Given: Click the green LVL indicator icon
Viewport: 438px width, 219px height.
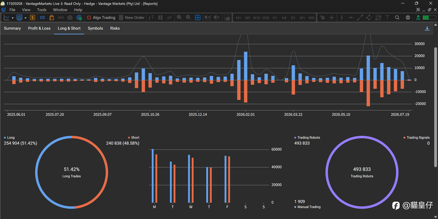Looking at the screenshot, I should (x=419, y=18).
